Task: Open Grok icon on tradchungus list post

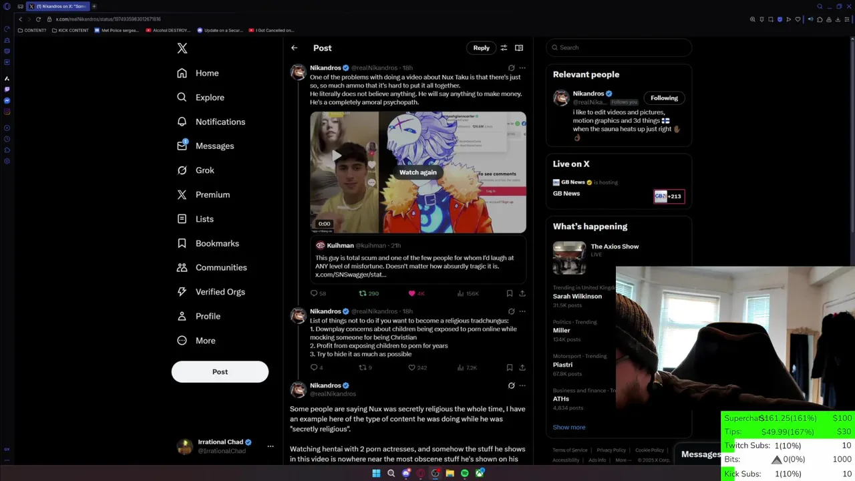Action: click(x=511, y=311)
